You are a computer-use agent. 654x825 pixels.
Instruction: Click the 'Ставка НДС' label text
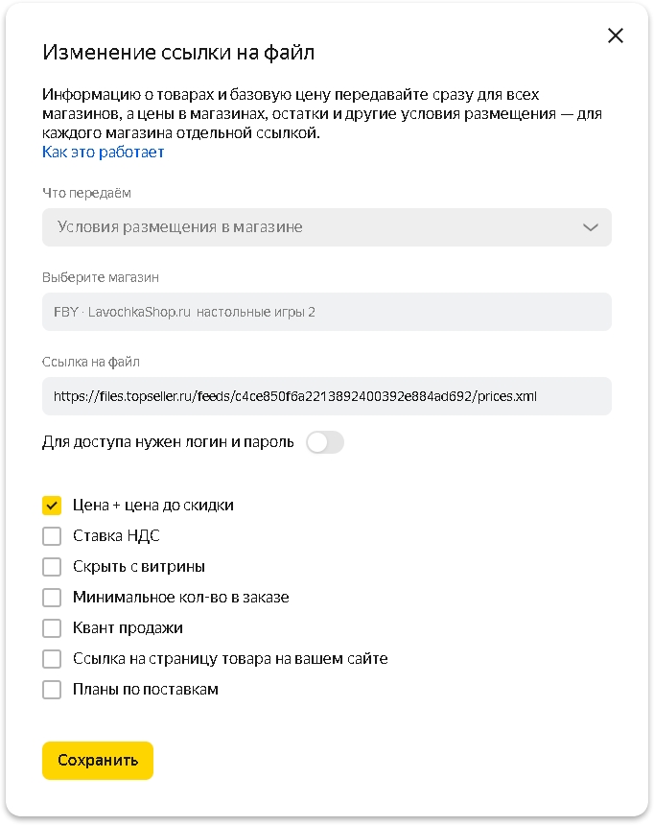pos(116,535)
